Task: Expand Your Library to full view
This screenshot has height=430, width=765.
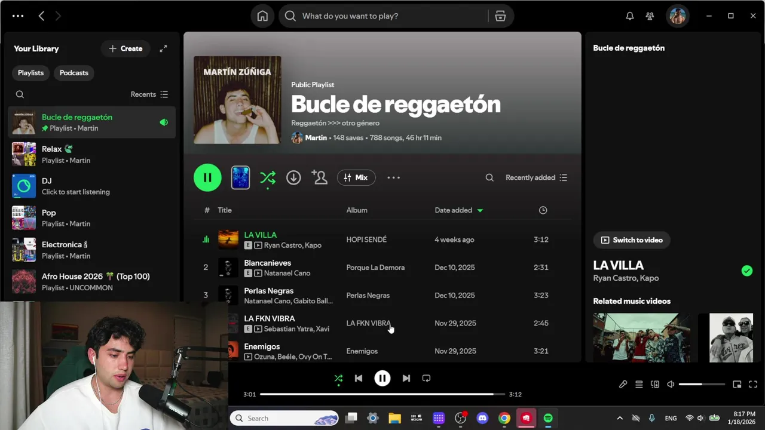Action: 163,49
